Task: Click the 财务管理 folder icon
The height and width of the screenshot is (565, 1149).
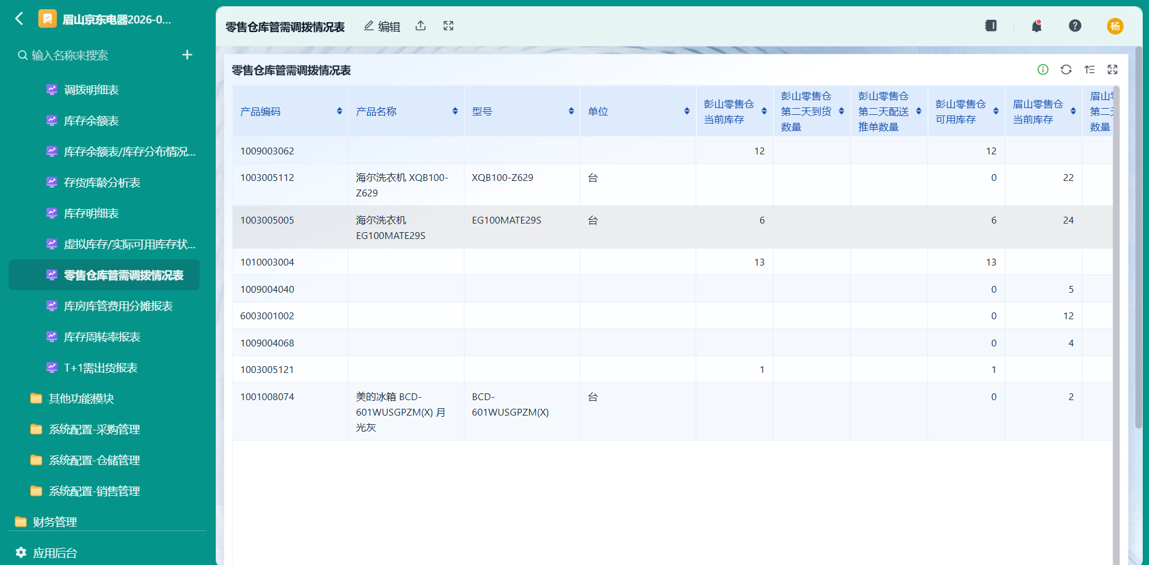Action: [x=21, y=522]
